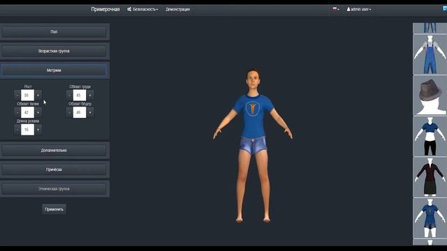Click the Обхват талии input field
Screen dimensions: 447x251
(27, 112)
